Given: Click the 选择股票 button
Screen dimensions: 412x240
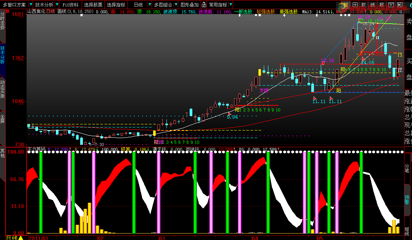Looking at the screenshot, I should click(93, 5).
